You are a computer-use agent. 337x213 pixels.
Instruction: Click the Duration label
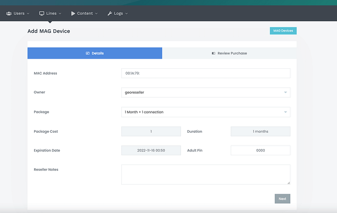[194, 131]
